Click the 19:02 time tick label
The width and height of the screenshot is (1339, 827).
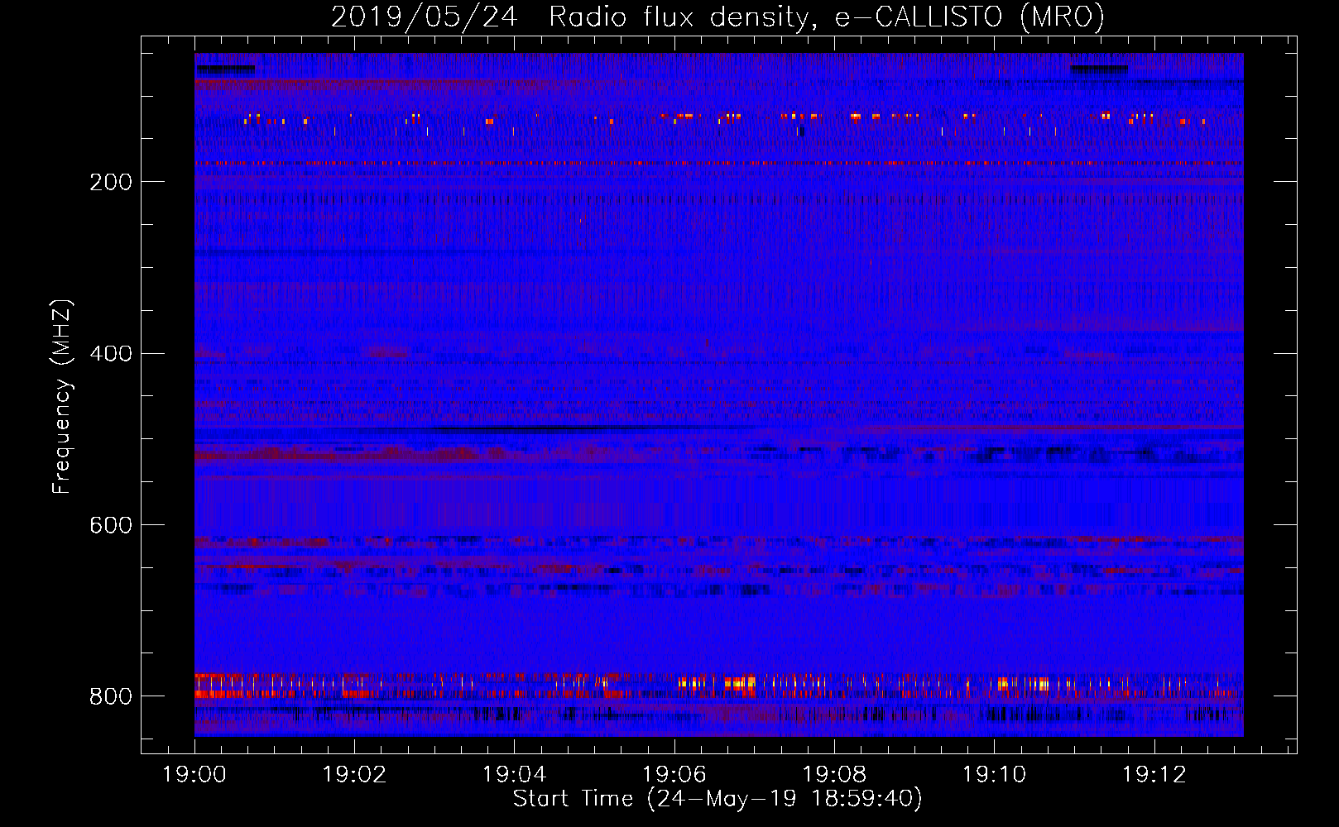coord(354,775)
